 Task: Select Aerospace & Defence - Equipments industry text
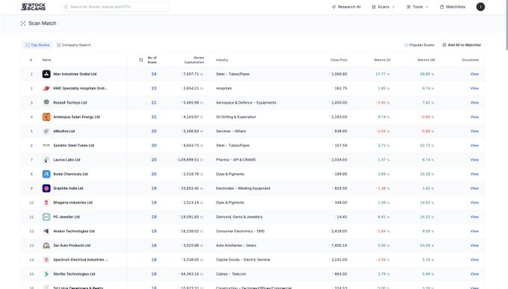click(246, 103)
